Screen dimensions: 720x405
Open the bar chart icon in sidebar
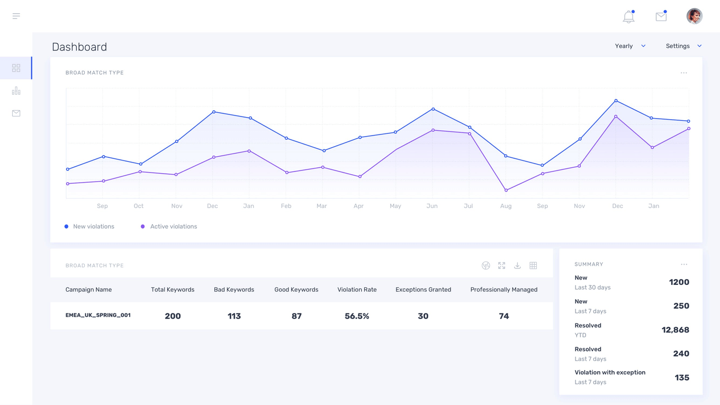click(16, 91)
